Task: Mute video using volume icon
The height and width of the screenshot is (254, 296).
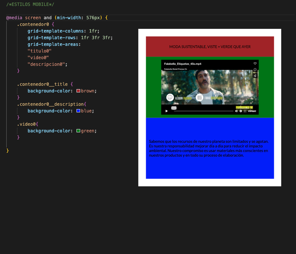Action: pos(237,111)
